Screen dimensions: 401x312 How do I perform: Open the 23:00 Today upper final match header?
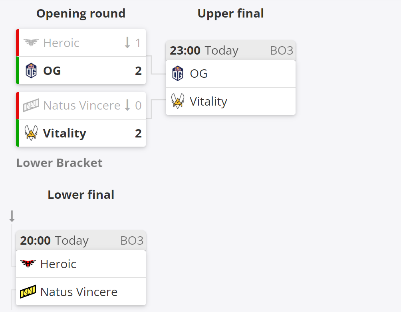pyautogui.click(x=231, y=50)
